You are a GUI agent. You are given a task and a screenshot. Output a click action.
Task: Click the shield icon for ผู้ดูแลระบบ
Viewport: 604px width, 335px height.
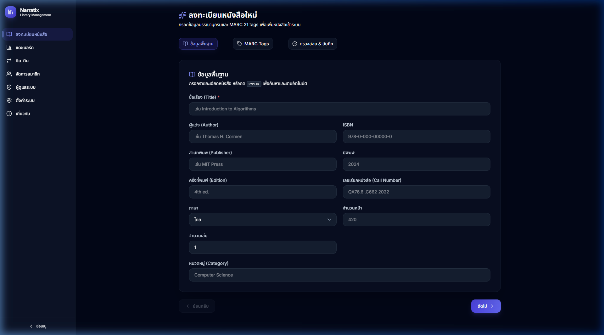pyautogui.click(x=9, y=87)
